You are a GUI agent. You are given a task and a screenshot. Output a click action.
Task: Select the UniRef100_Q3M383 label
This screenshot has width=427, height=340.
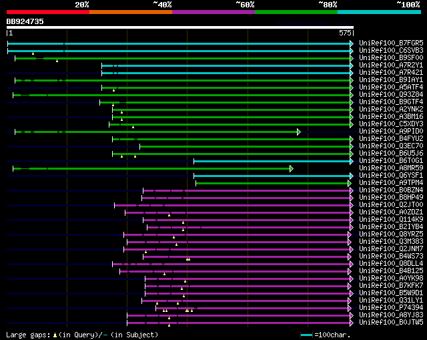pos(391,242)
